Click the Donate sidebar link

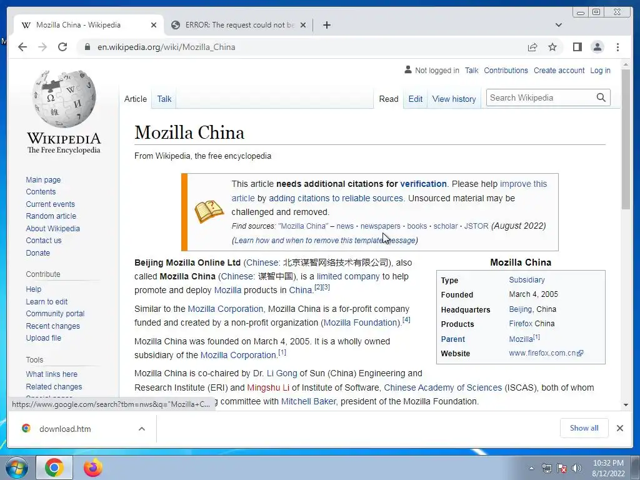(38, 252)
